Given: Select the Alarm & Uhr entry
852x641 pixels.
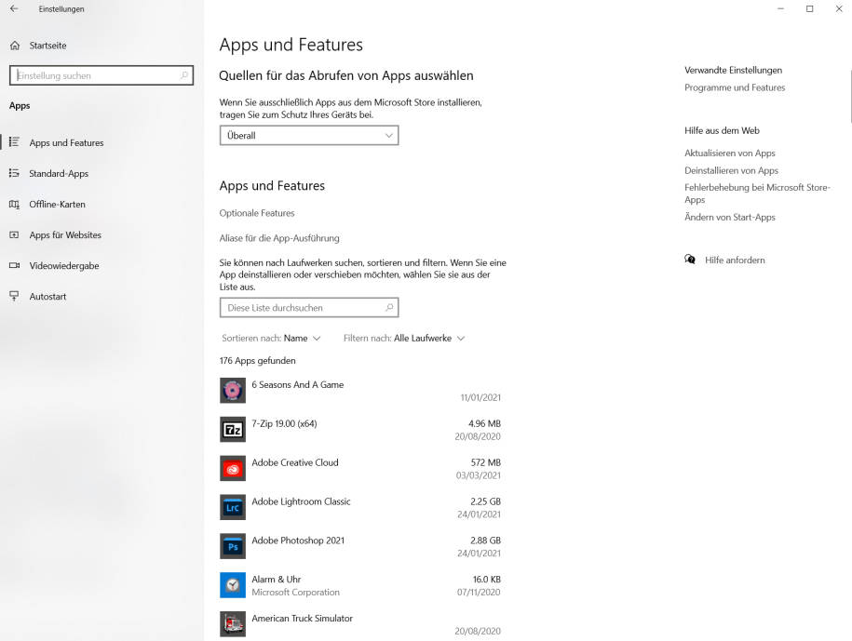Looking at the screenshot, I should coord(360,585).
